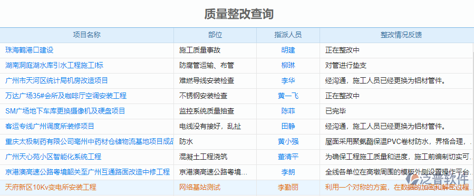Select cell 施工质量事故
Screen dimensions: 474x196
(200, 50)
